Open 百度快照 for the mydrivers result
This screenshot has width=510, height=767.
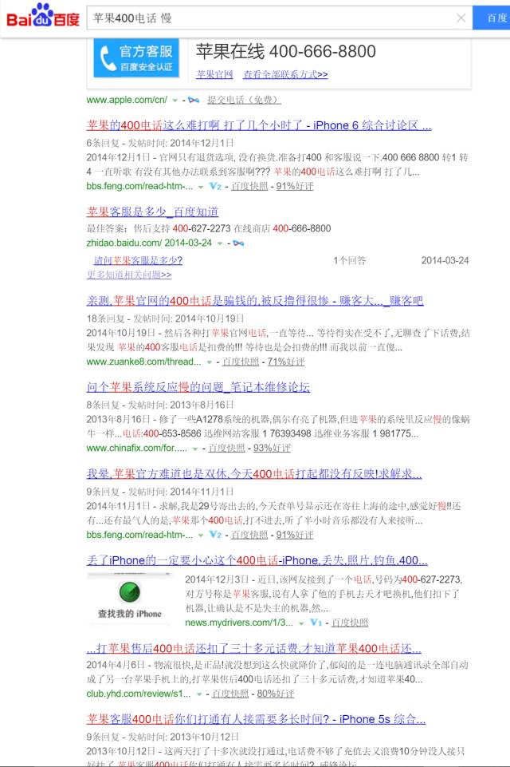pyautogui.click(x=350, y=623)
